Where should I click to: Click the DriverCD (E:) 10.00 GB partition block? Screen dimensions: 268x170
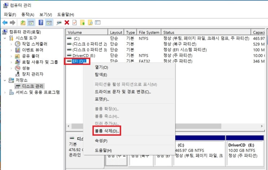point(245,151)
